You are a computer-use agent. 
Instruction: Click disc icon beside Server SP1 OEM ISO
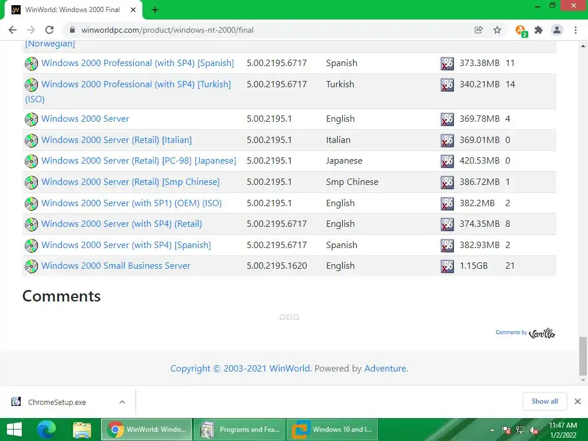click(x=31, y=204)
